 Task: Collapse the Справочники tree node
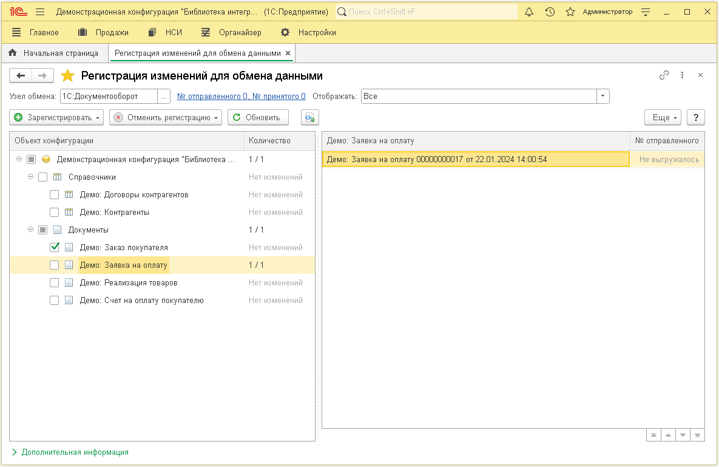pyautogui.click(x=30, y=177)
